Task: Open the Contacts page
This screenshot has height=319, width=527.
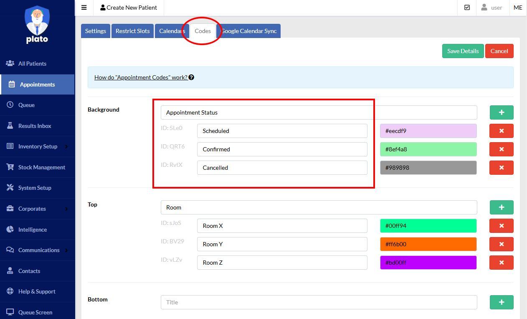Action: coord(29,271)
